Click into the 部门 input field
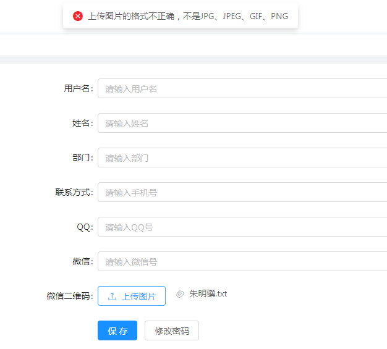The width and height of the screenshot is (387, 349). point(242,158)
